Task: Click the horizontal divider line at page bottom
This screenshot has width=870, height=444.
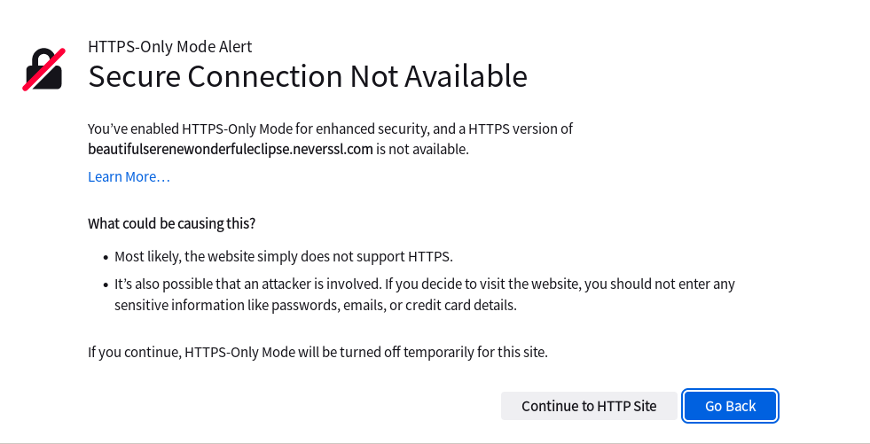Action: pos(435,442)
